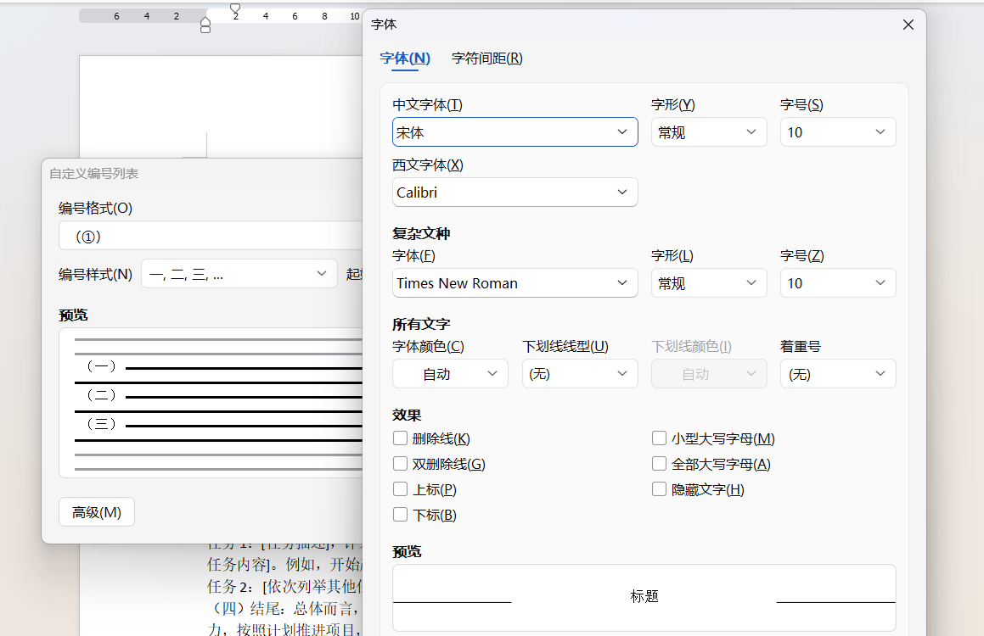
Task: Select the 字体 tab in the dialog
Action: click(405, 58)
